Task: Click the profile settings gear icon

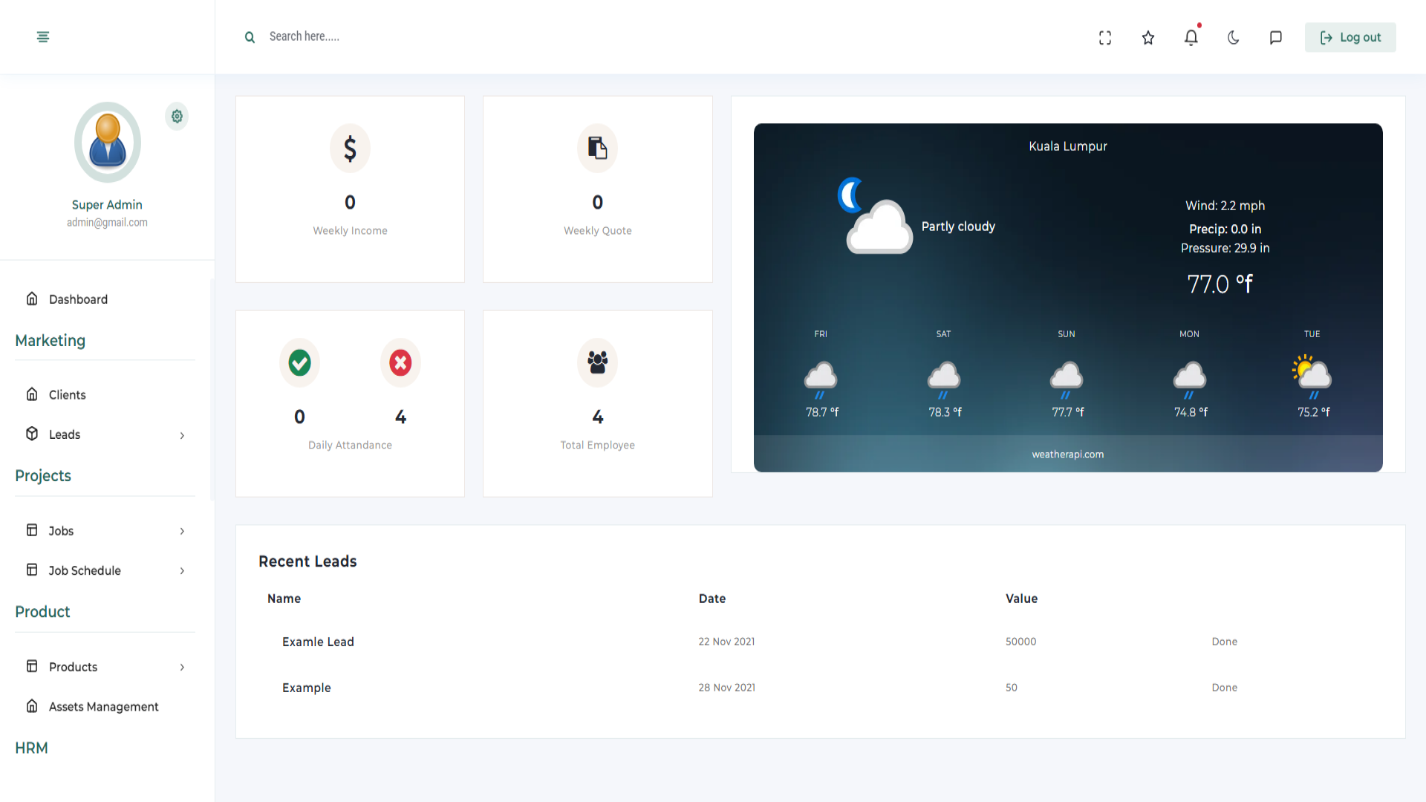Action: pyautogui.click(x=177, y=117)
